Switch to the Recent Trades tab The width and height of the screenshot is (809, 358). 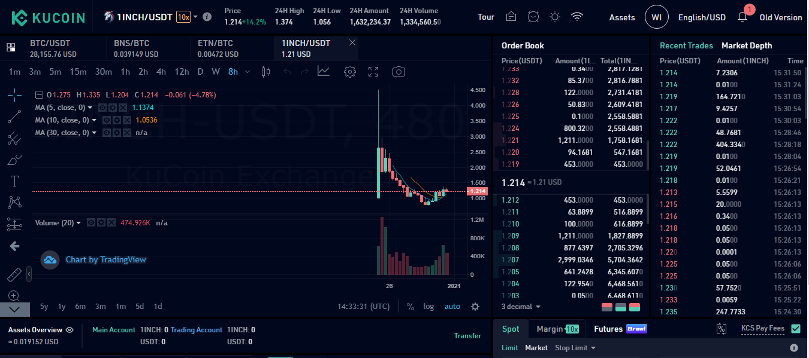(x=686, y=45)
